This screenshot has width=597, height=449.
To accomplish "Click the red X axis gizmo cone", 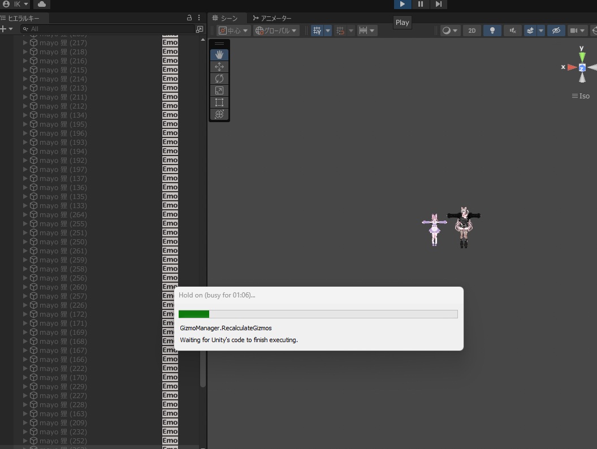I will coord(572,67).
